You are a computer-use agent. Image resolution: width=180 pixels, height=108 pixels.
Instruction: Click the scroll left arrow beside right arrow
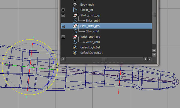pos(145,59)
